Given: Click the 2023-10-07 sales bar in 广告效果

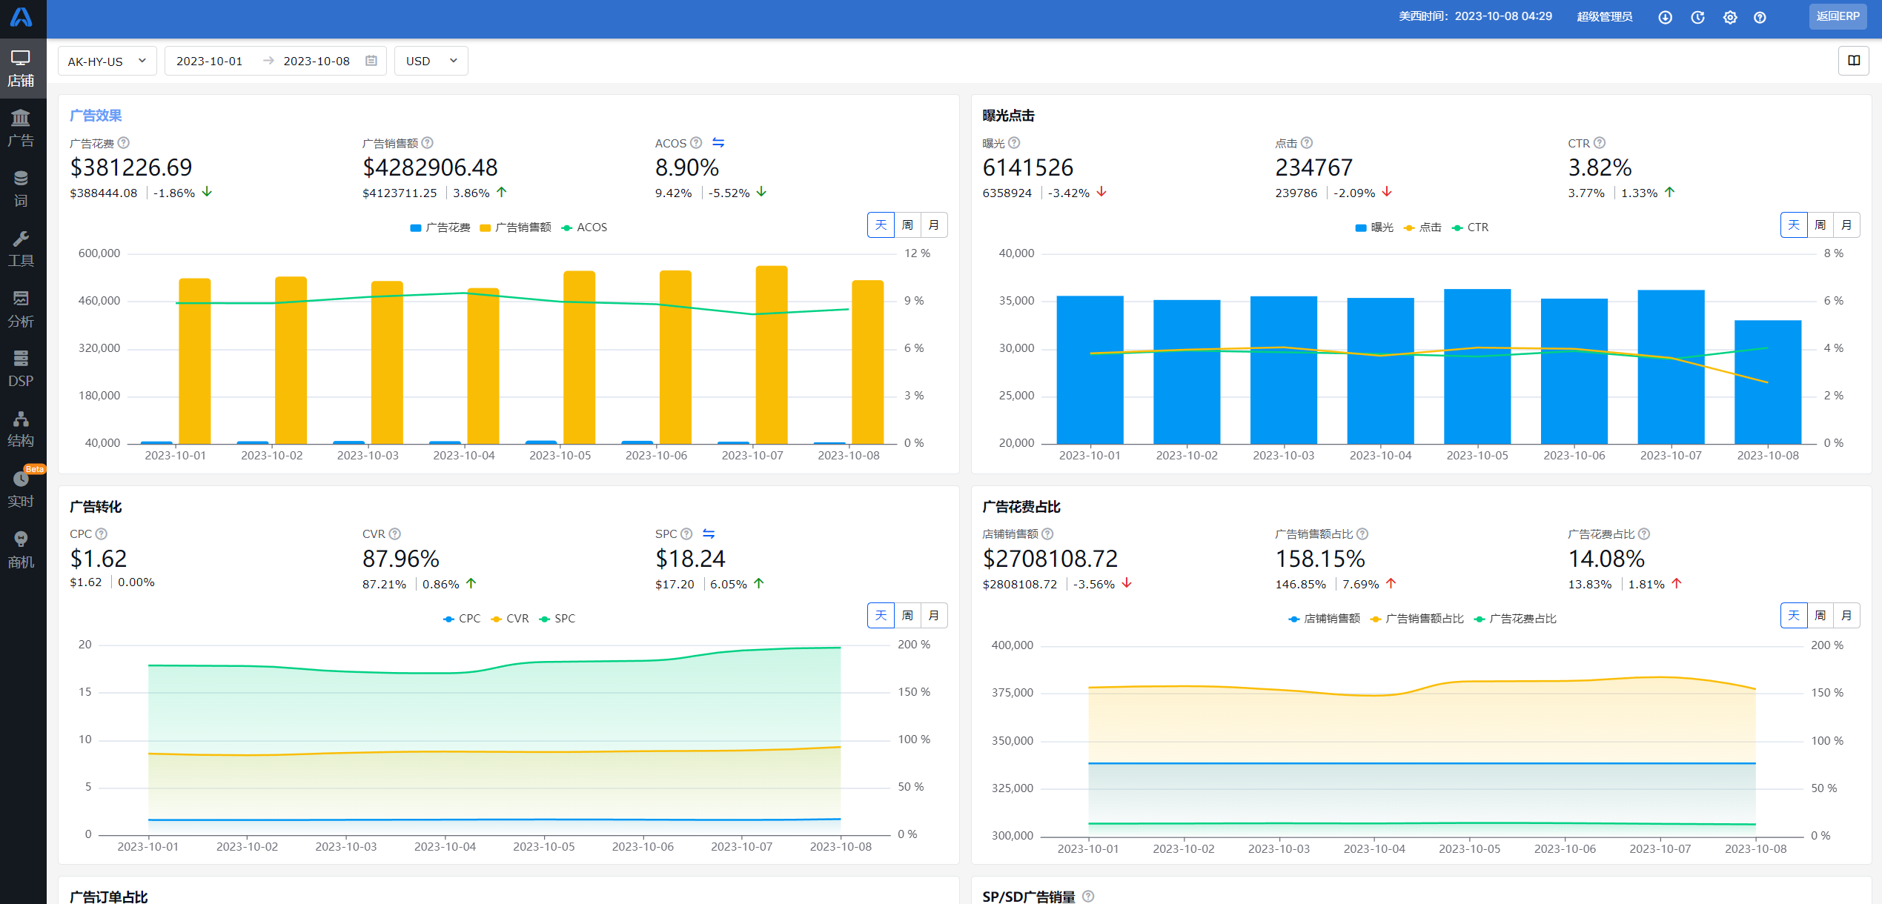Looking at the screenshot, I should point(772,355).
